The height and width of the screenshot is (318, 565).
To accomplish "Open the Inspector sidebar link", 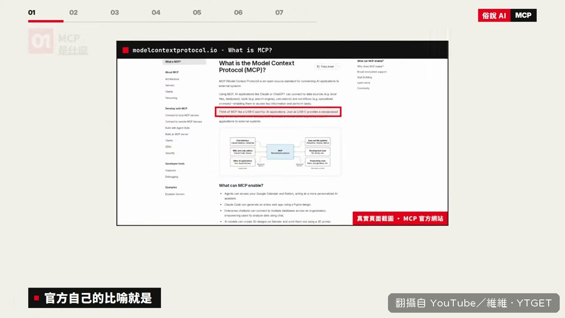I will (x=171, y=170).
